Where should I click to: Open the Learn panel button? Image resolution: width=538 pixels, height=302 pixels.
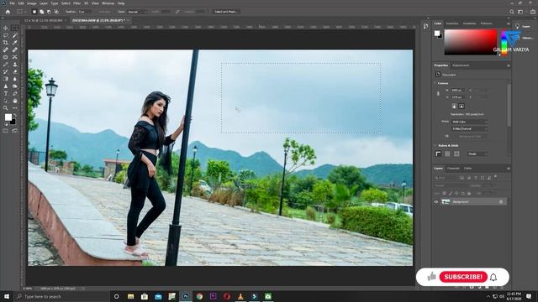pos(524,26)
